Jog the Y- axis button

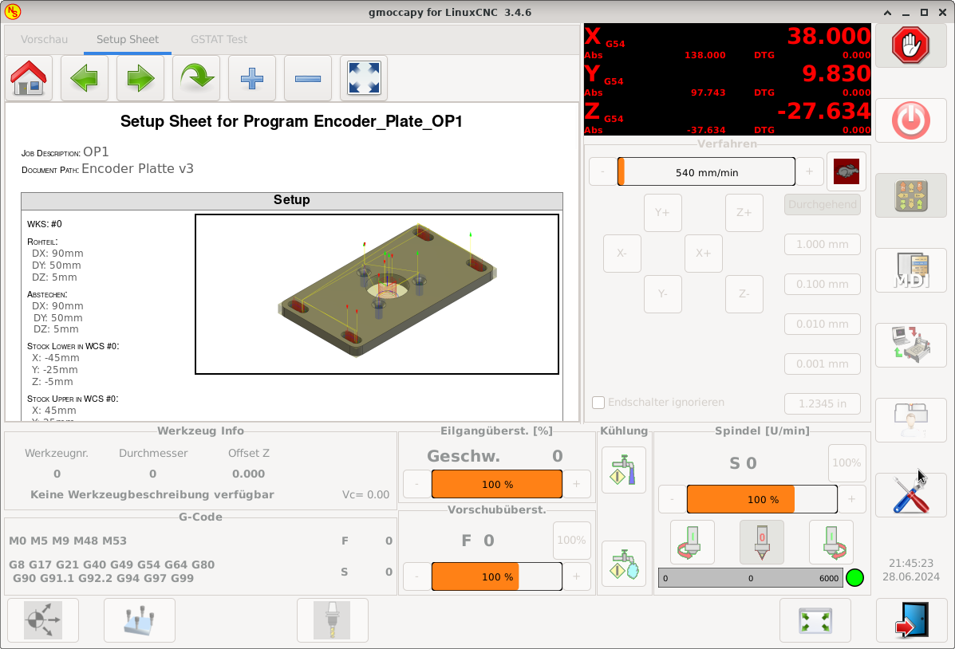[x=663, y=294]
